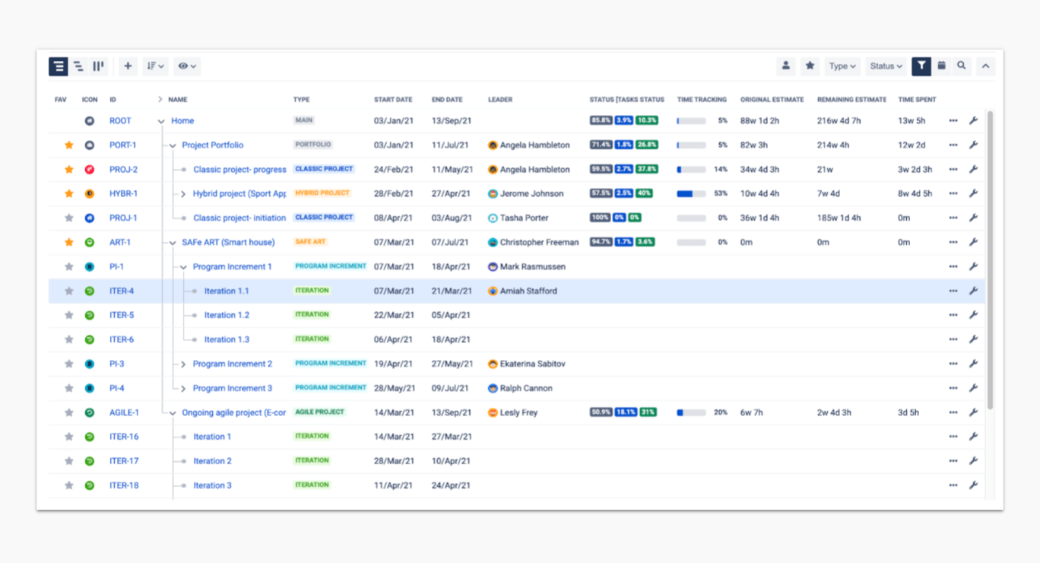Open wrench settings for the ROOT row
This screenshot has height=563, width=1040.
click(973, 121)
